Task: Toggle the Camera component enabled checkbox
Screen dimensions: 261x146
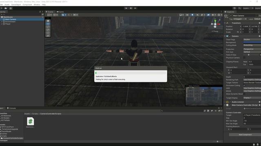Action: click(230, 36)
